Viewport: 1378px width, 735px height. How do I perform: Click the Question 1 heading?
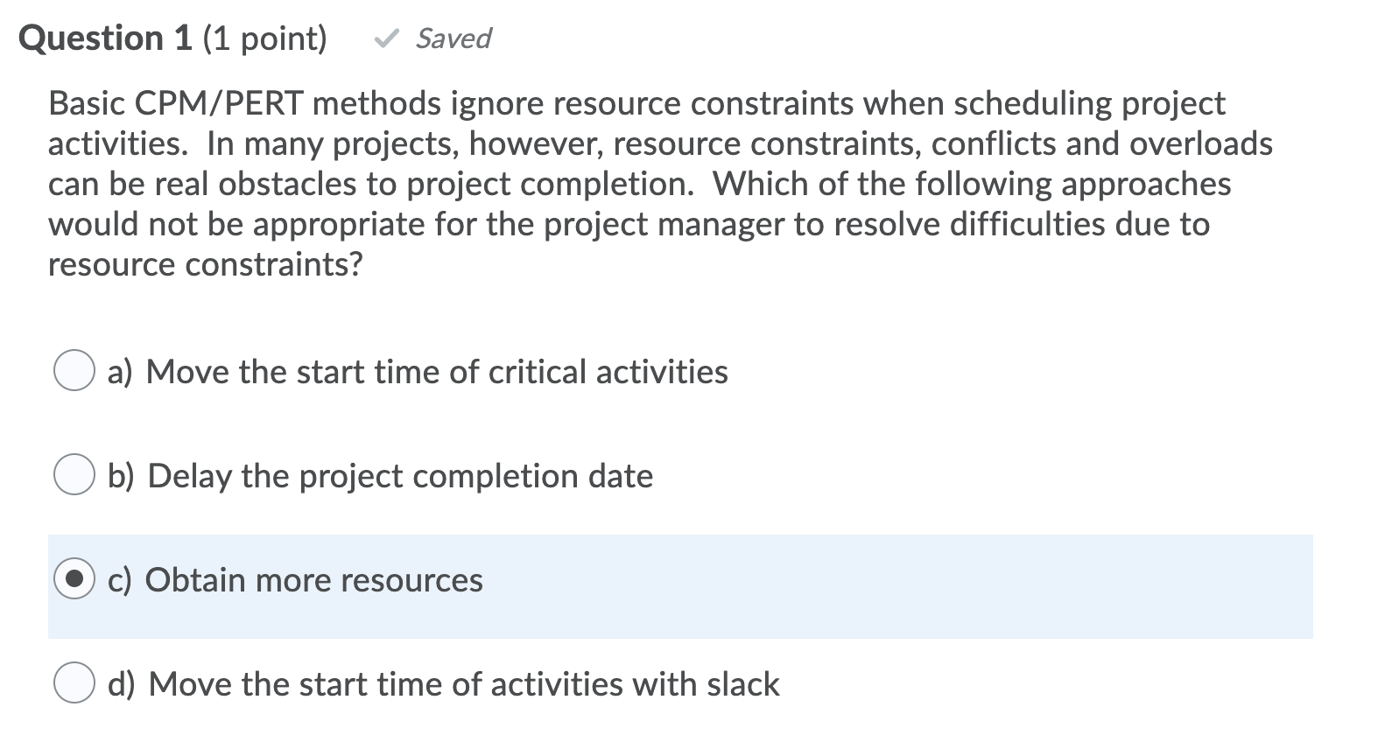[104, 37]
